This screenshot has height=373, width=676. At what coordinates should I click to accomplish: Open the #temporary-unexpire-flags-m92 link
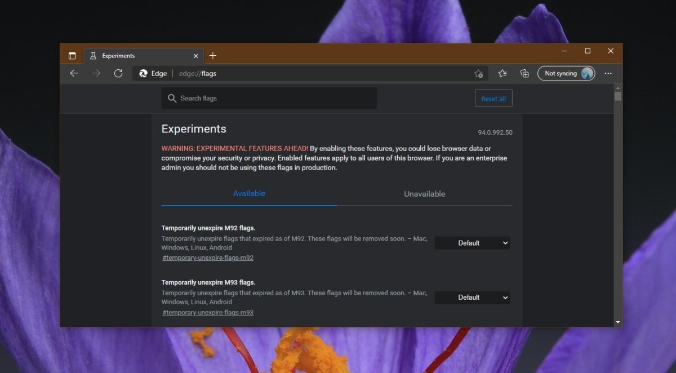tap(208, 257)
